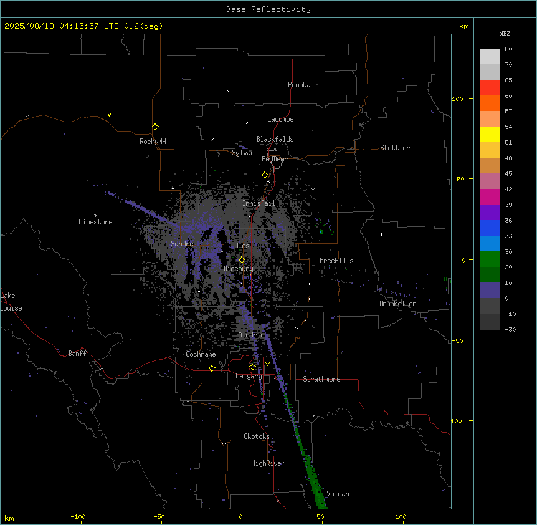The height and width of the screenshot is (525, 537).
Task: Click the Sundre town label
Action: [x=182, y=244]
